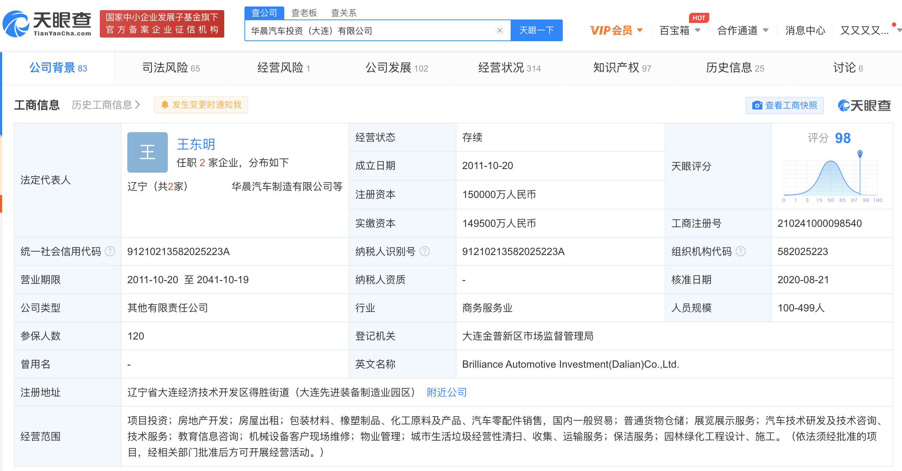Open the 司法风险 tab

coord(171,68)
